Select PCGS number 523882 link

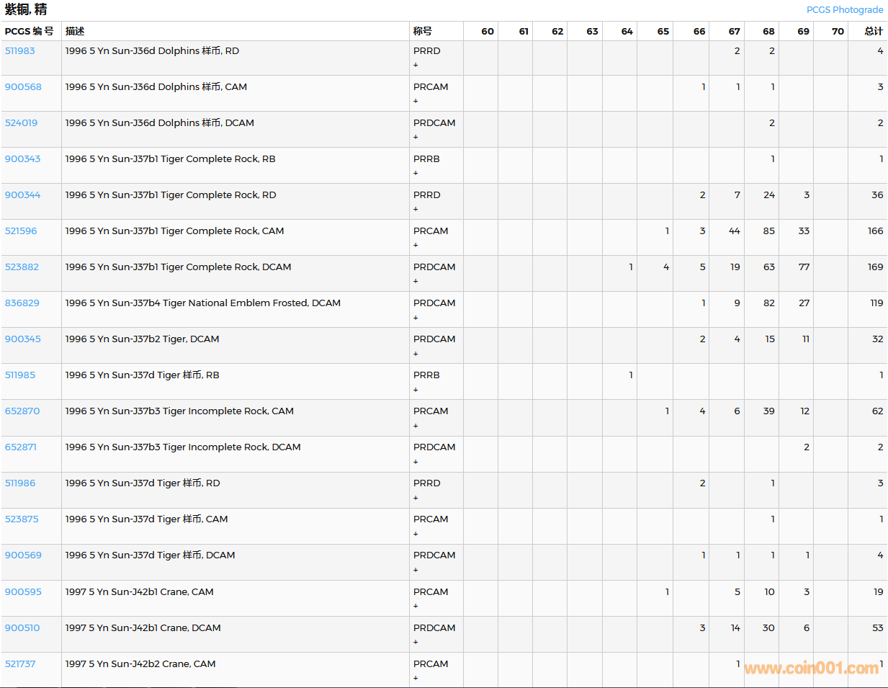22,267
